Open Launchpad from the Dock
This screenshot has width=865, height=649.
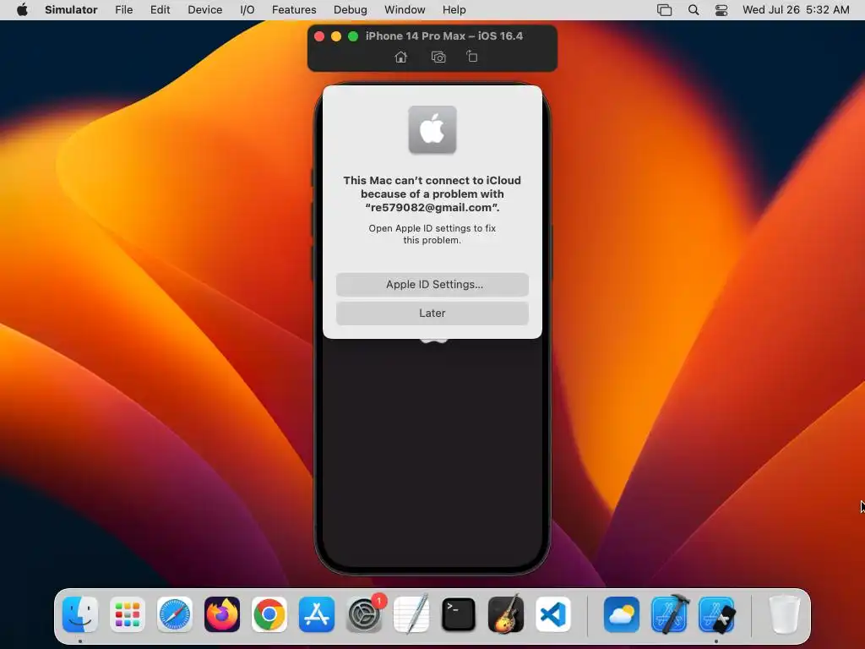[x=128, y=614]
